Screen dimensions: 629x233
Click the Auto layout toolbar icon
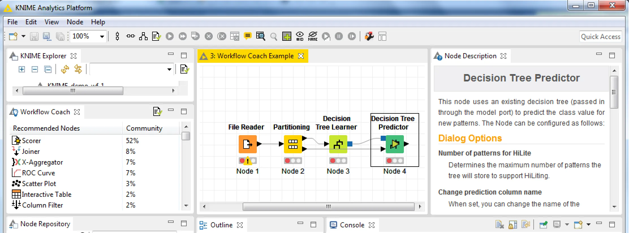(143, 36)
